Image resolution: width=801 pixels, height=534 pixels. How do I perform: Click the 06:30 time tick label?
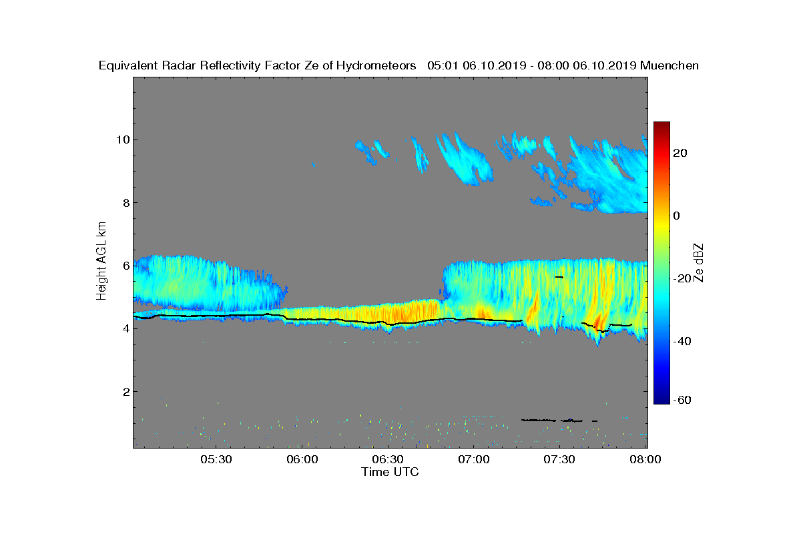[x=388, y=460]
